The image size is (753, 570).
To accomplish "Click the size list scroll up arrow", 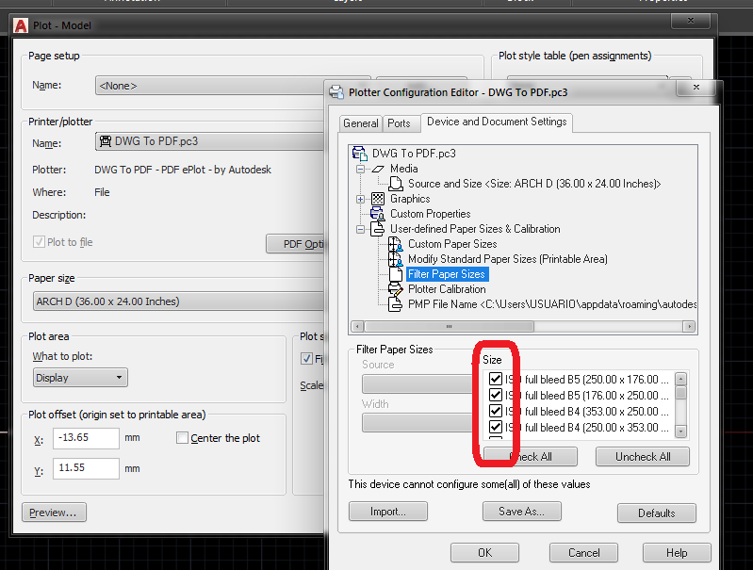I will coord(680,379).
